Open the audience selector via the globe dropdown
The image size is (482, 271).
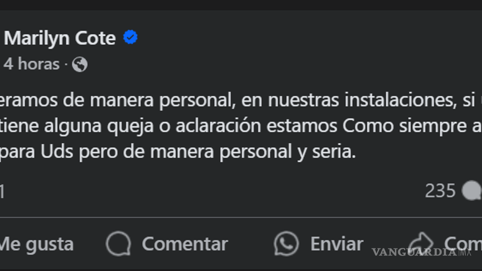[81, 64]
